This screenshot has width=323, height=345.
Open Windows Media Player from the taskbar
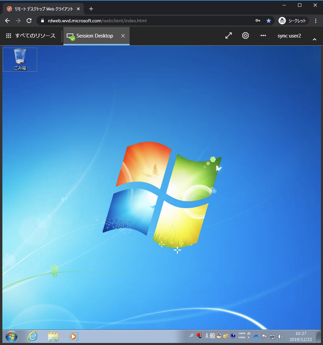(74, 336)
